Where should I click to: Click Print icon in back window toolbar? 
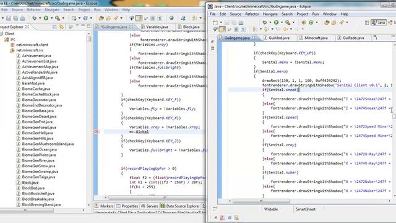(x=23, y=18)
